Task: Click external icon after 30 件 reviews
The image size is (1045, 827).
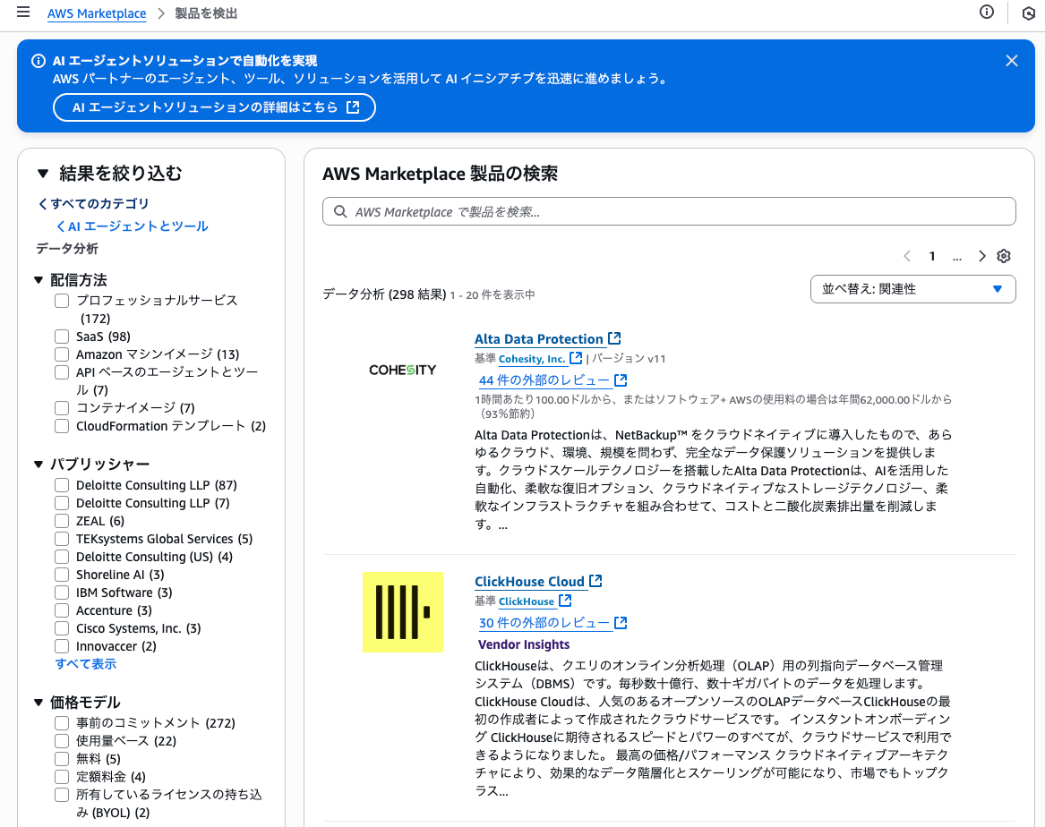Action: point(621,622)
